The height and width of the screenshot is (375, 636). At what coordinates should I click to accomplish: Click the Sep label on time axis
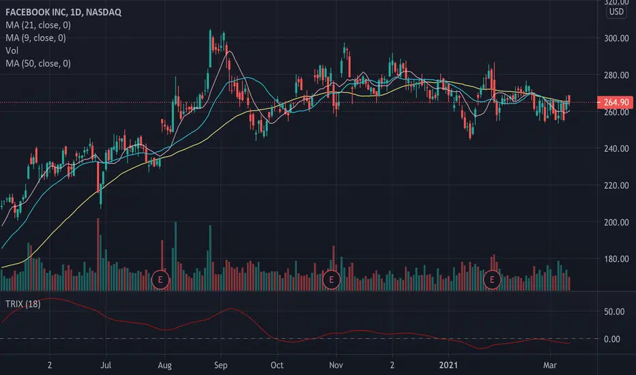click(220, 365)
